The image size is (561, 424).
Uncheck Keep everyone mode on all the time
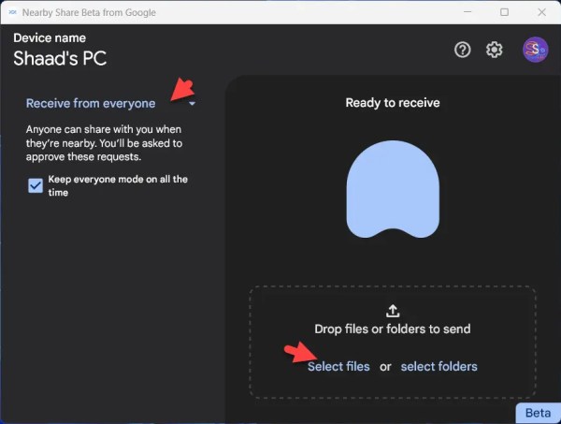36,185
